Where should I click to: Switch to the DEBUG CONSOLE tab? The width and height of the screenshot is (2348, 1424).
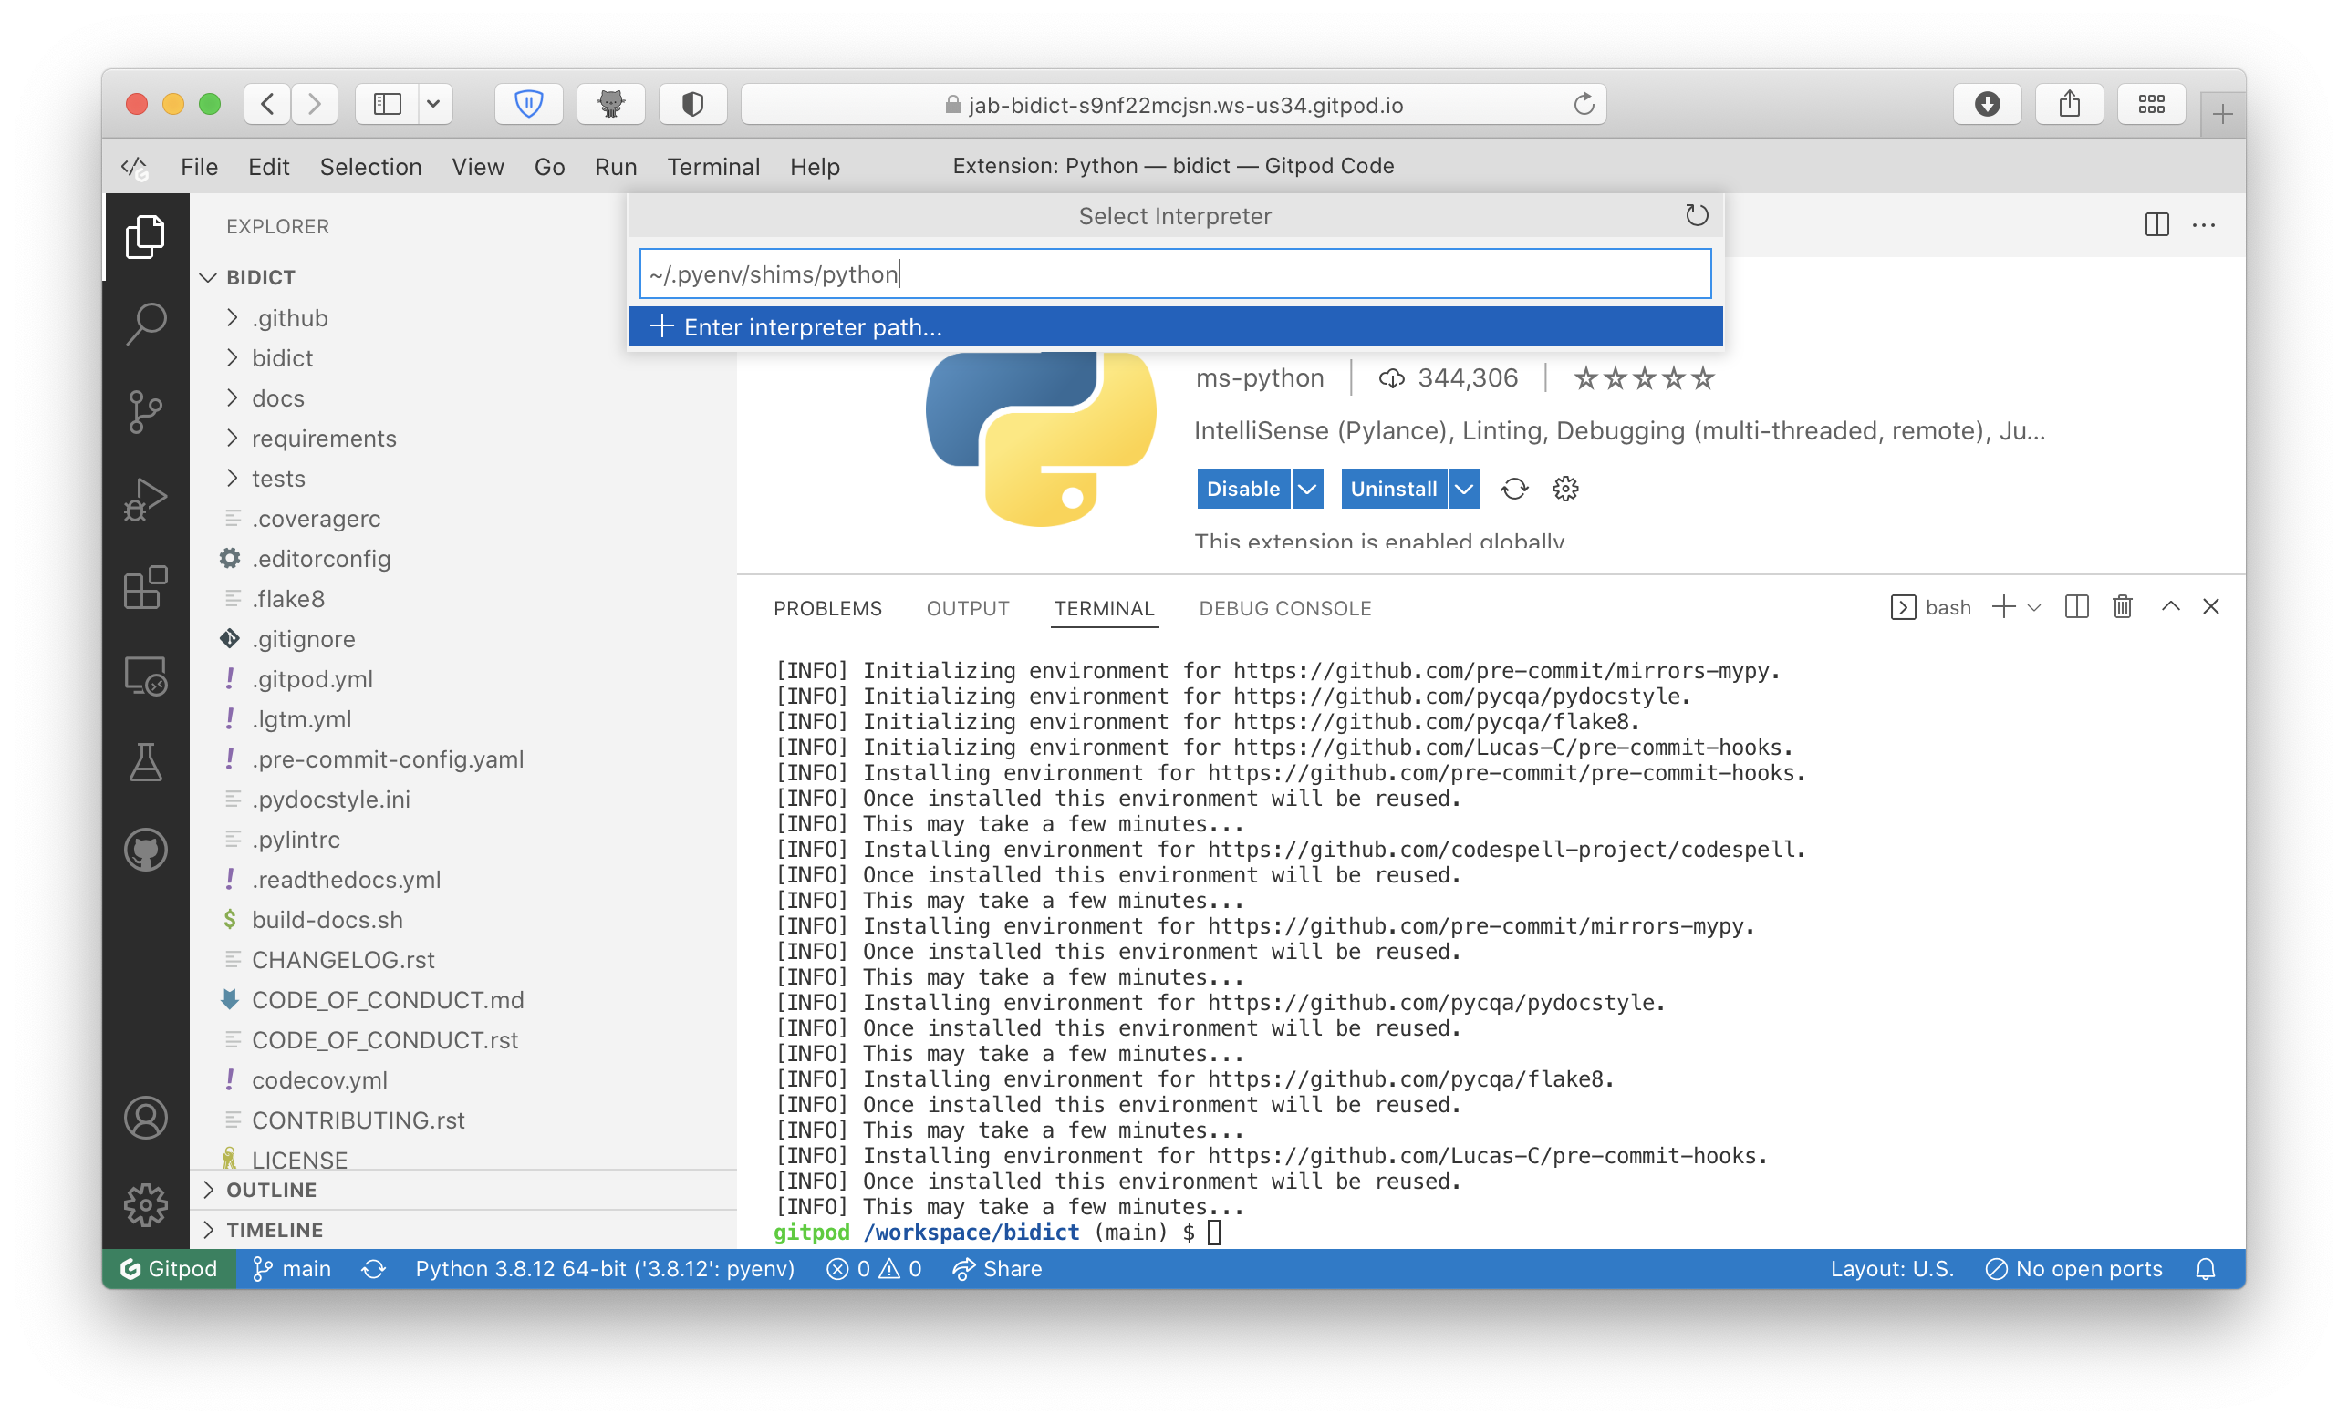[1284, 608]
